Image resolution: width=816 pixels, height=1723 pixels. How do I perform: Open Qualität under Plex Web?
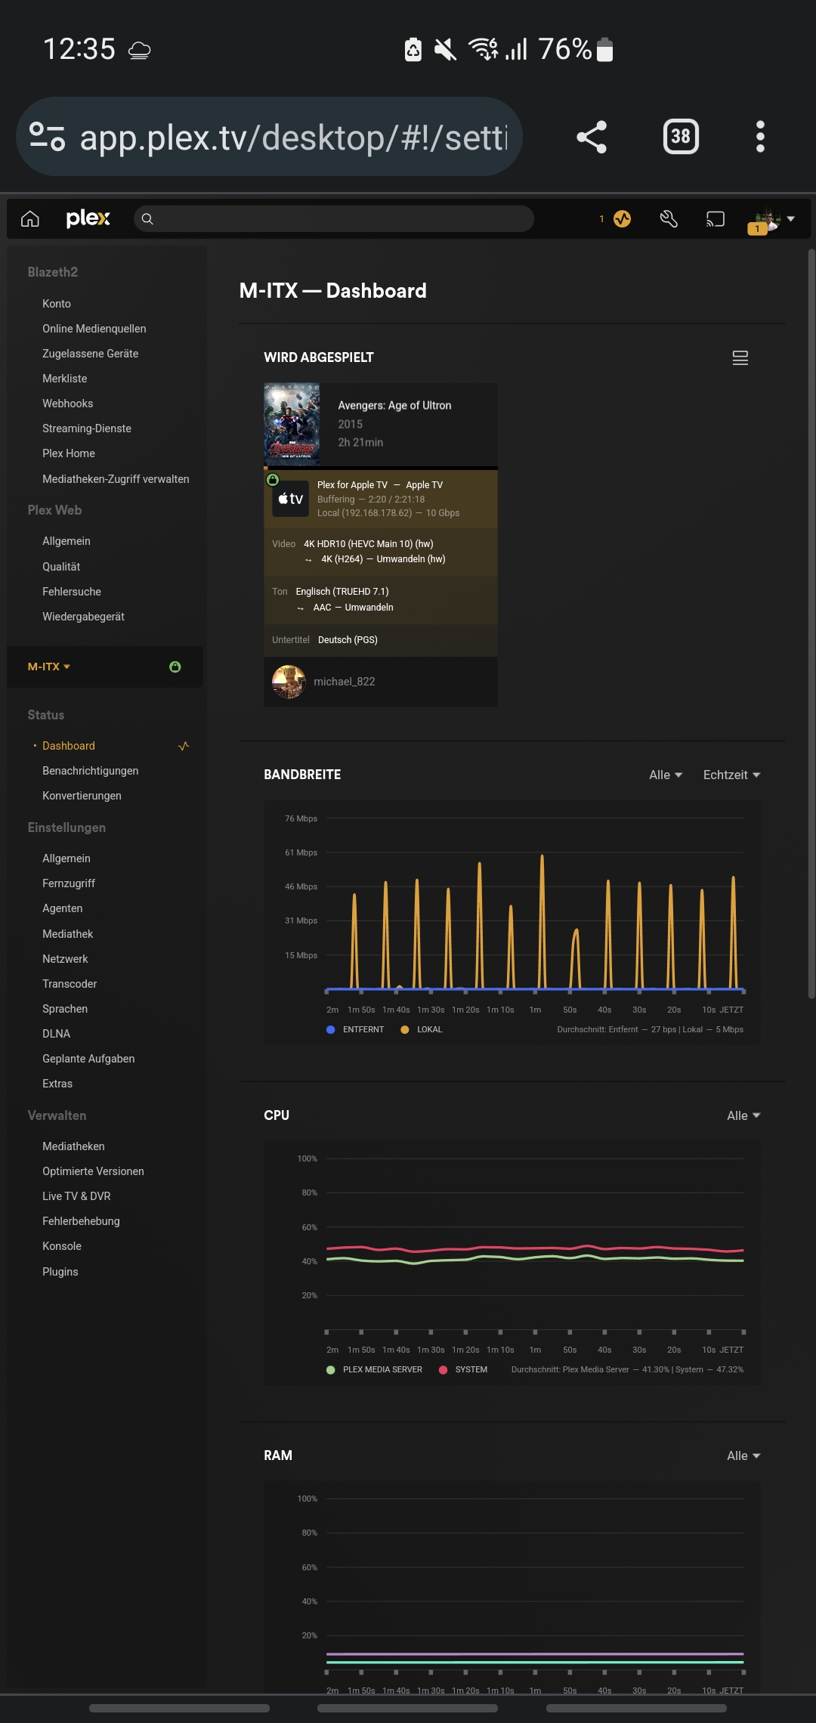point(61,567)
